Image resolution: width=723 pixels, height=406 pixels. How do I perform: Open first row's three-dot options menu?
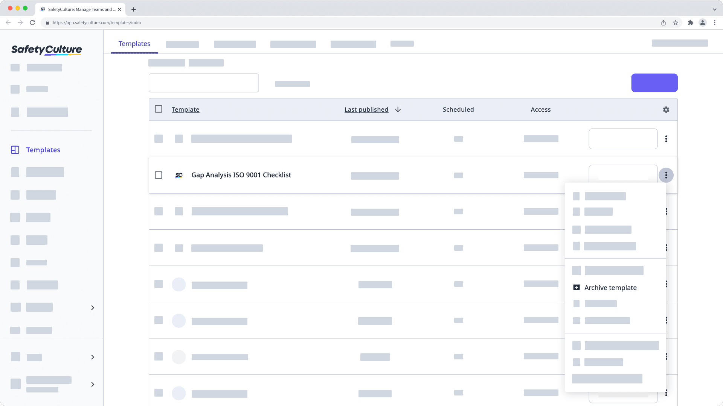[666, 139]
